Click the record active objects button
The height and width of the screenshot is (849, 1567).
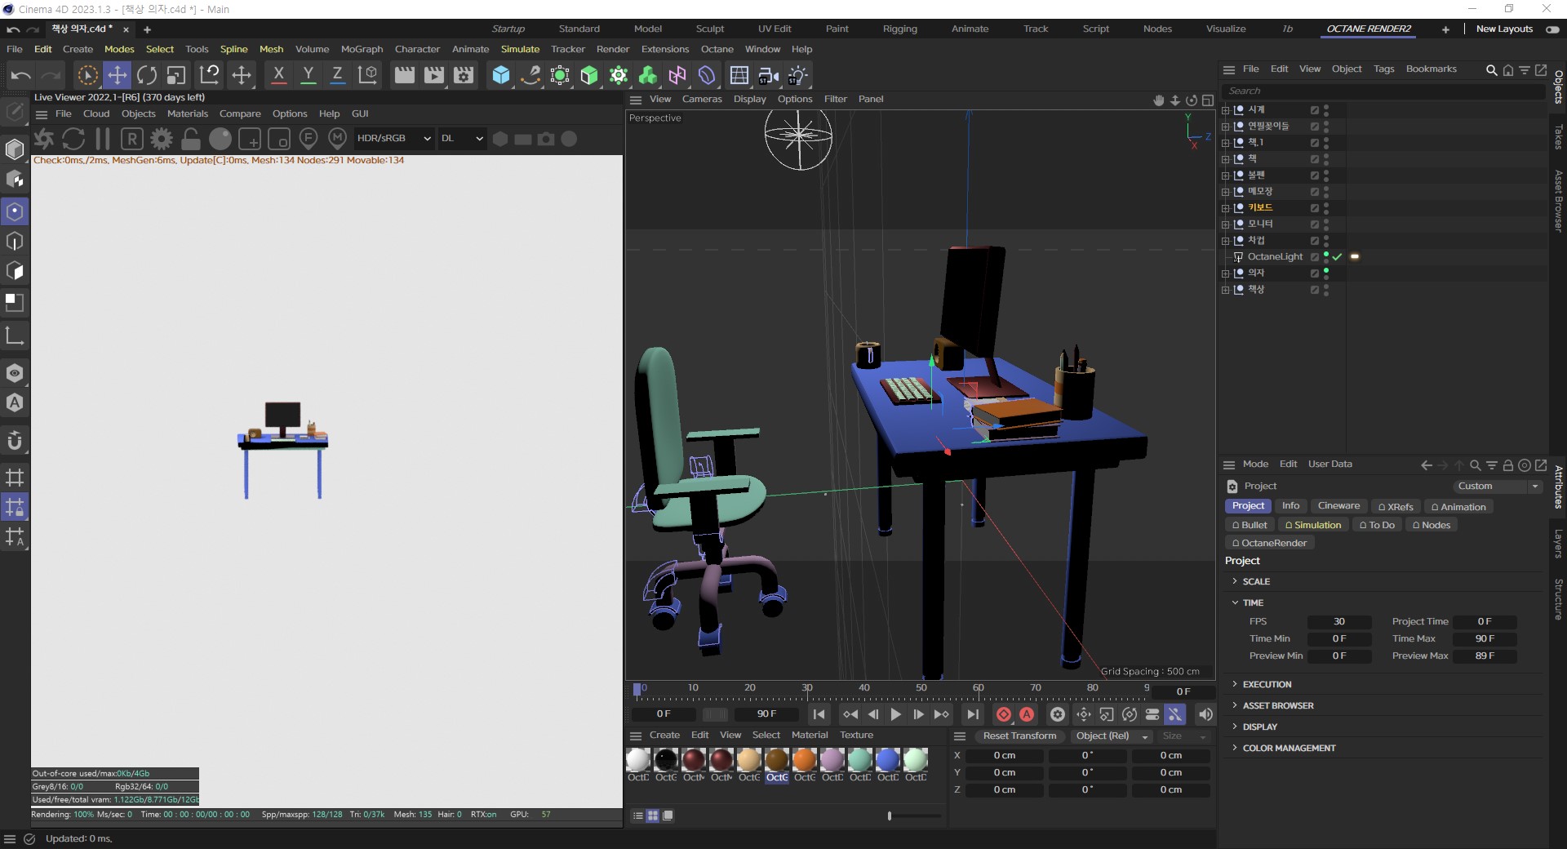1004,714
